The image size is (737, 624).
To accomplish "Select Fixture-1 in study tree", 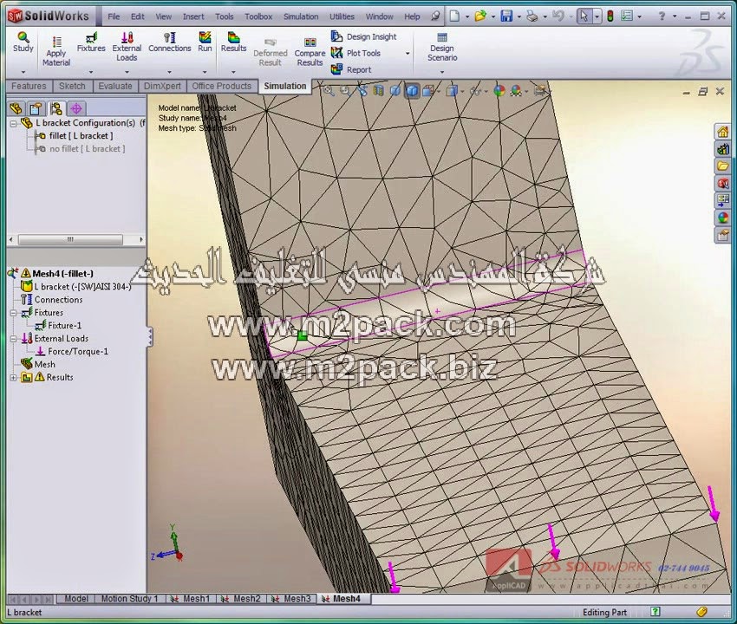I will (58, 325).
